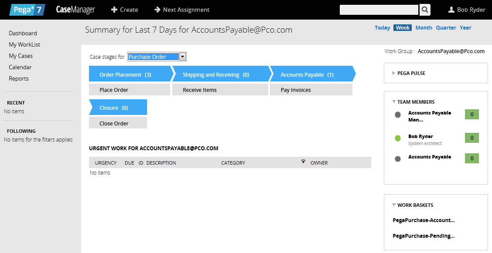Screen dimensions: 492x253
Task: Click the Next Assignment arrow icon
Action: tap(157, 10)
